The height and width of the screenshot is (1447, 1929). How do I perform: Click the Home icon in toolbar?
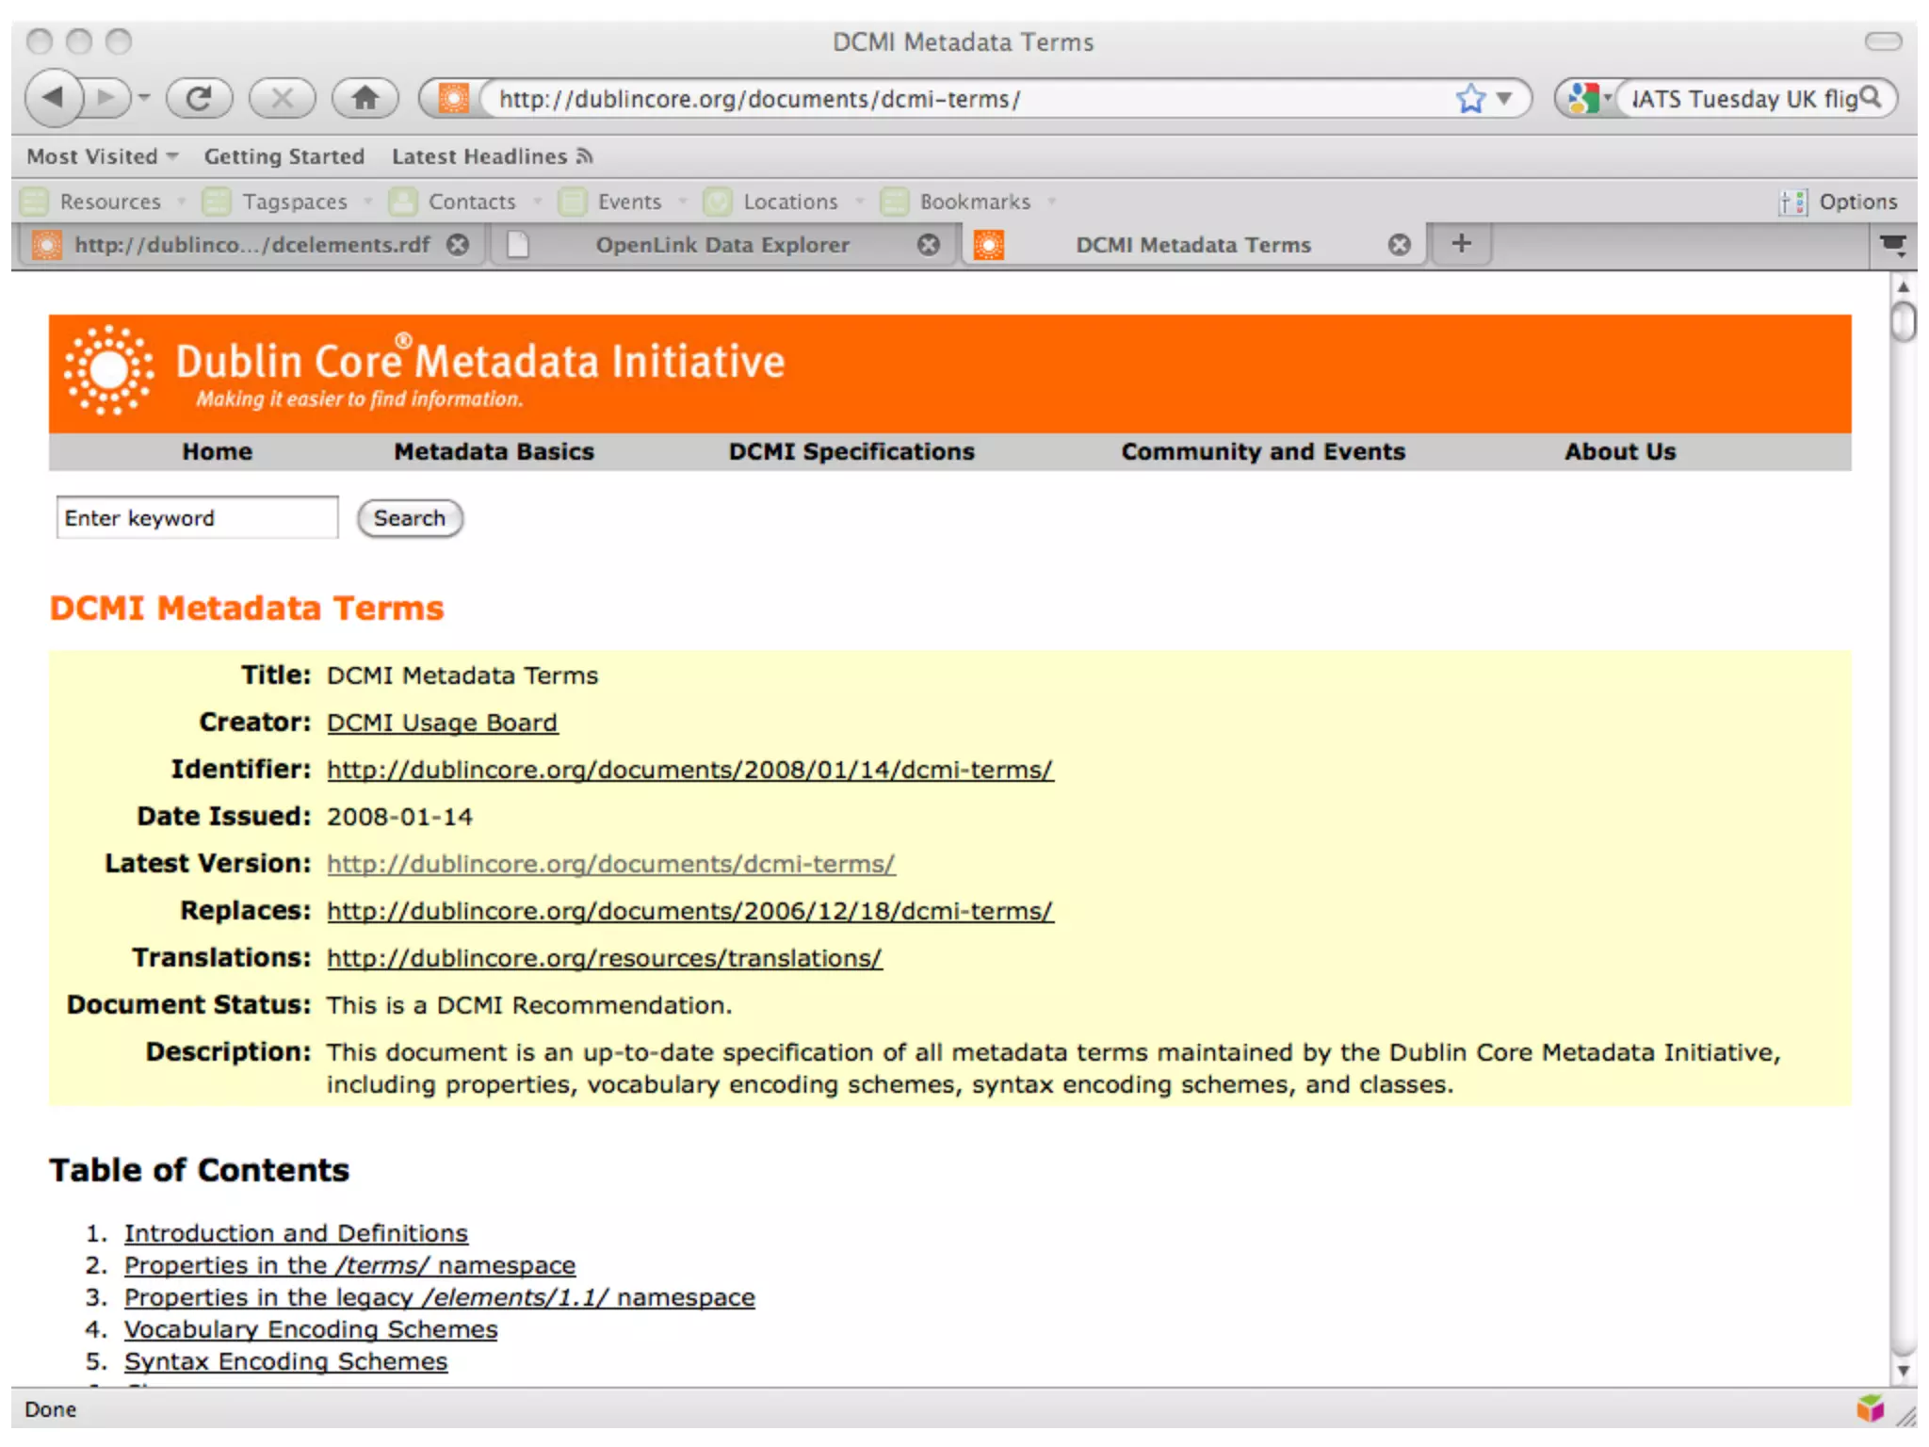365,98
